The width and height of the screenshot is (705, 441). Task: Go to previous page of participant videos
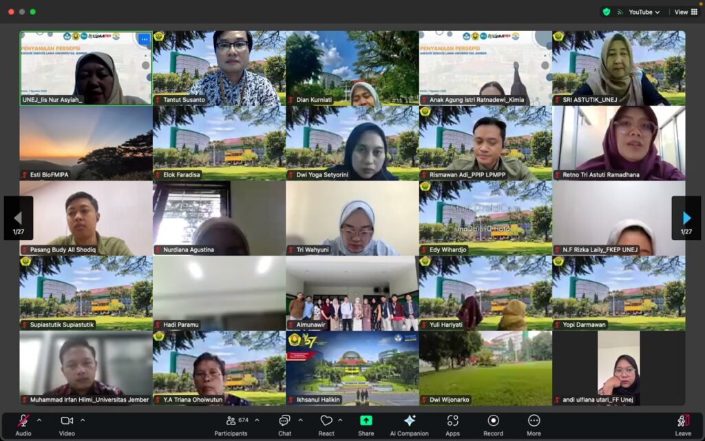pyautogui.click(x=19, y=218)
